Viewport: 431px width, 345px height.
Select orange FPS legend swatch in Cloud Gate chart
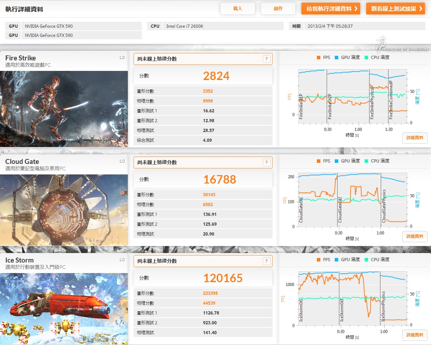click(x=318, y=161)
